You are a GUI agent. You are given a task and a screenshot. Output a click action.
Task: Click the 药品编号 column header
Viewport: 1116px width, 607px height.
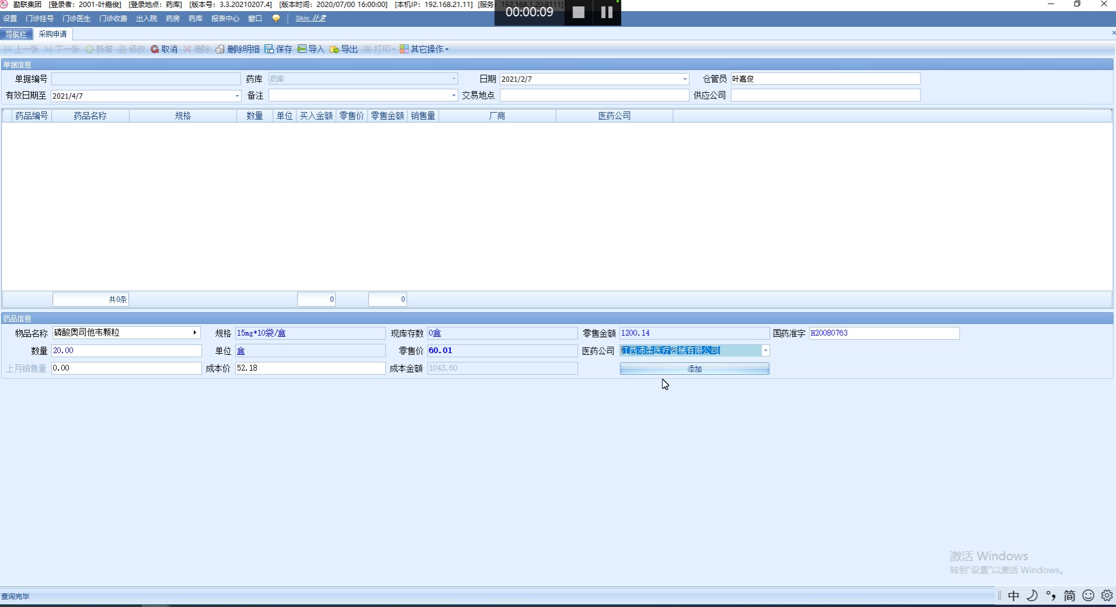32,116
